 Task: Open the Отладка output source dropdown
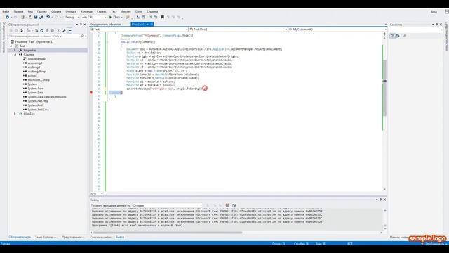click(x=168, y=205)
